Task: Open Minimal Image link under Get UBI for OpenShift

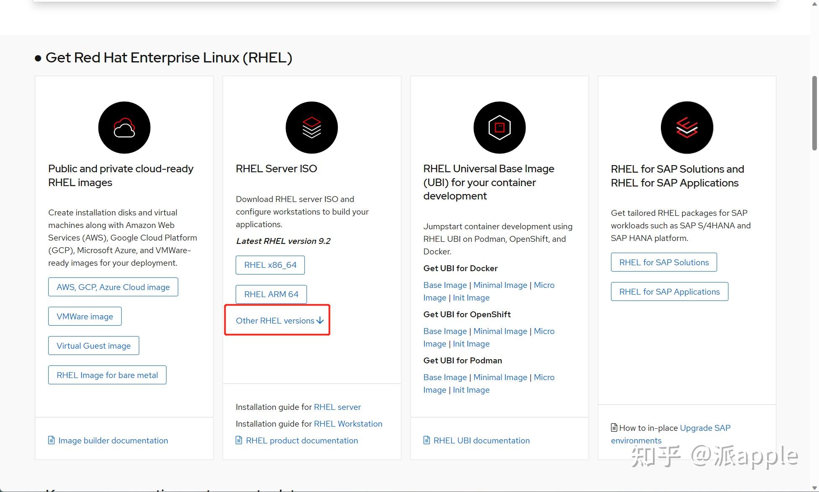Action: [x=500, y=331]
